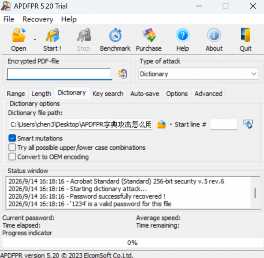Click the Status window scrollbar thumb
Screen dimensions: 264x258
pyautogui.click(x=255, y=193)
